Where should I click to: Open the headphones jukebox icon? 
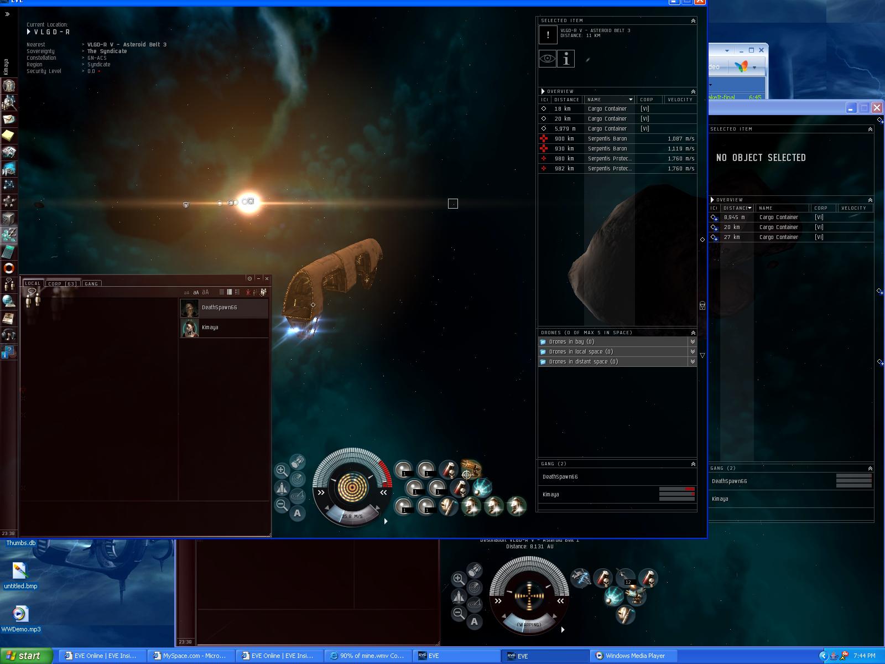[9, 335]
